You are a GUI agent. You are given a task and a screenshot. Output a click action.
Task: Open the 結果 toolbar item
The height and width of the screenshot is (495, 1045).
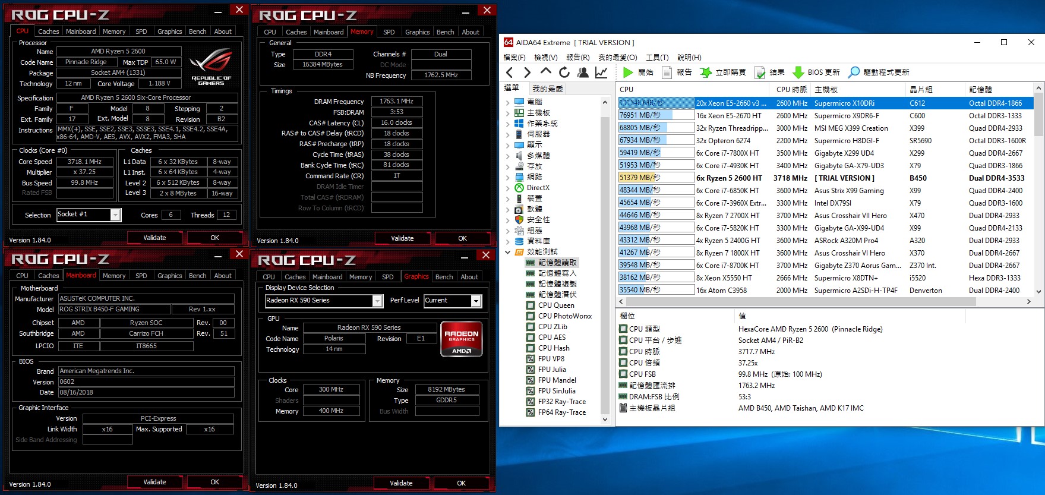coord(769,72)
